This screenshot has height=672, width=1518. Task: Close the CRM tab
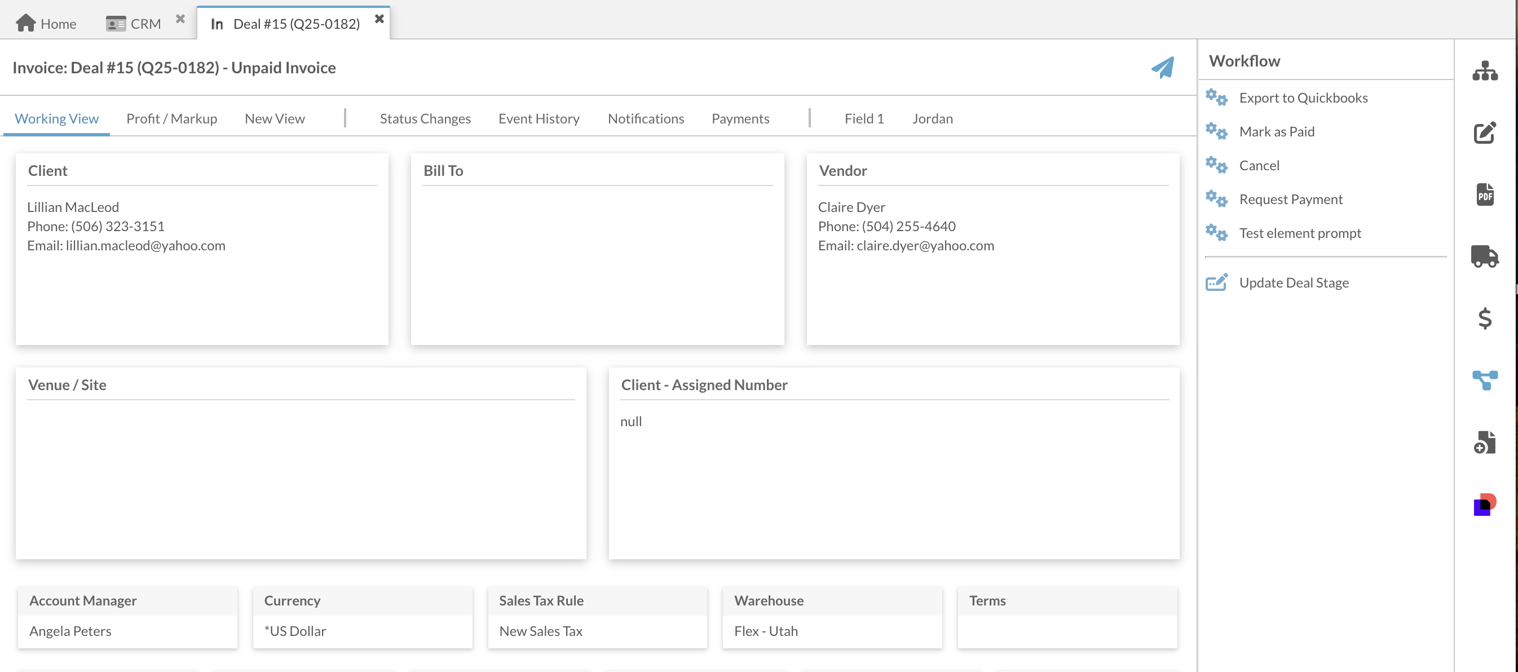(x=180, y=19)
